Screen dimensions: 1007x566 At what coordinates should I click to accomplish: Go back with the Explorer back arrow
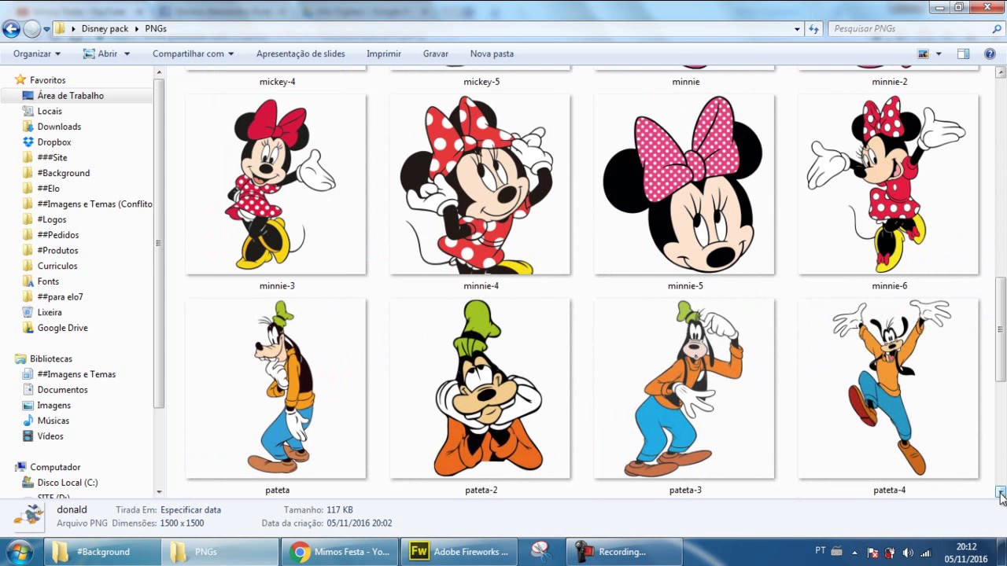pyautogui.click(x=11, y=29)
